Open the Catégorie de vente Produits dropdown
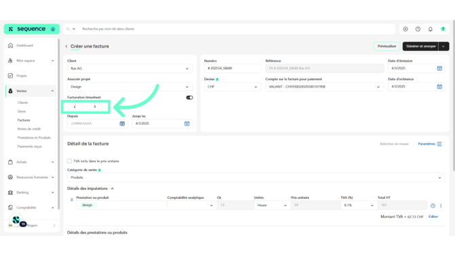The image size is (455, 256). (256, 177)
